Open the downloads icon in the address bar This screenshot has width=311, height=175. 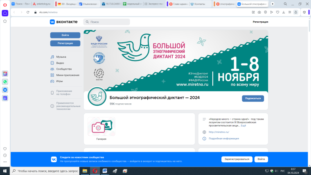(284, 12)
